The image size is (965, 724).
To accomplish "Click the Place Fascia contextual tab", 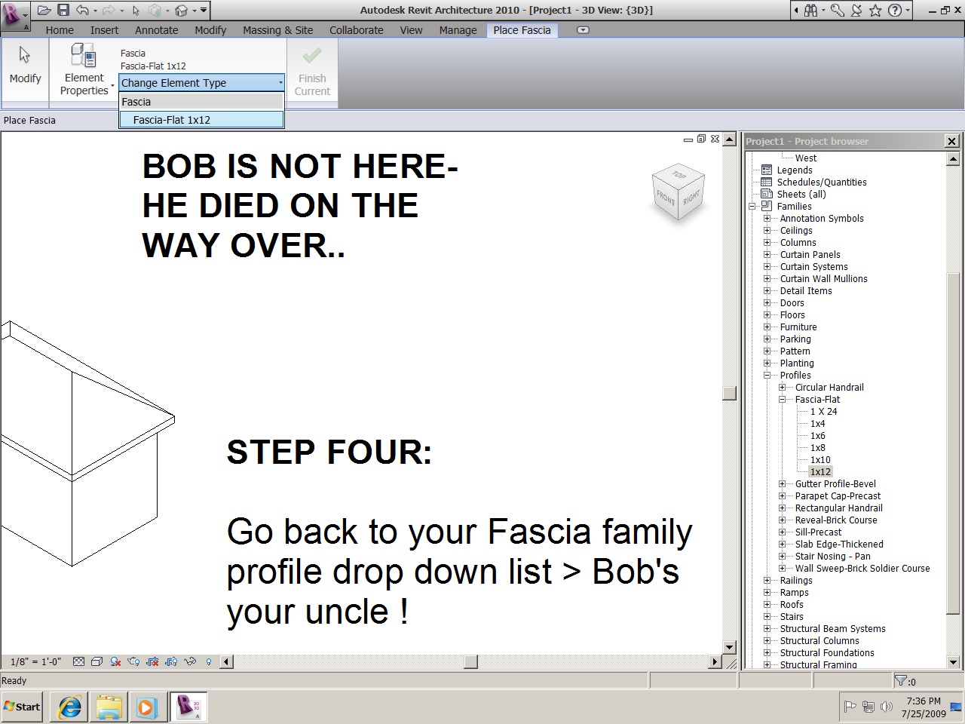I will 522,30.
